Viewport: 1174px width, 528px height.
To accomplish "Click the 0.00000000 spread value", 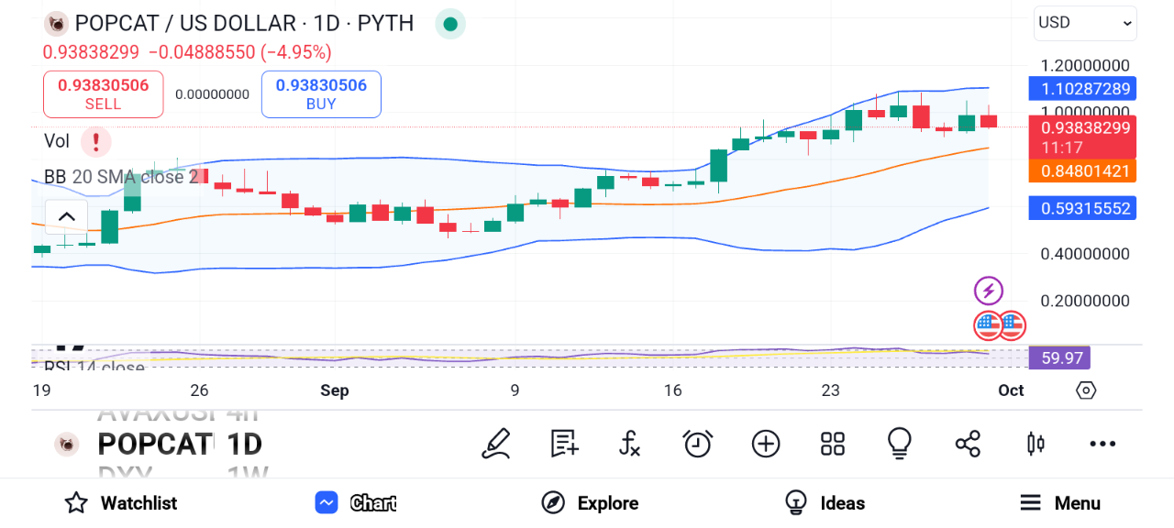I will 213,94.
